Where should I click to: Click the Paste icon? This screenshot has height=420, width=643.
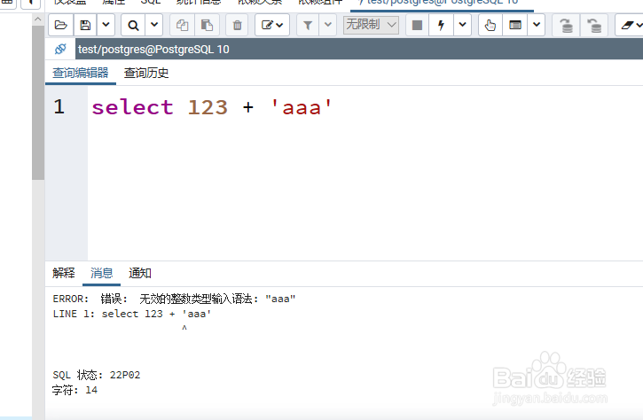[207, 25]
